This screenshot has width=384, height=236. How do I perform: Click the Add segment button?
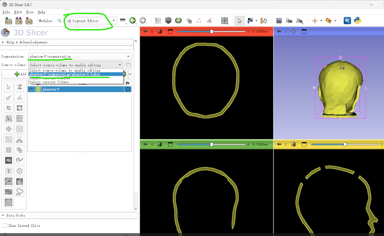[20, 74]
